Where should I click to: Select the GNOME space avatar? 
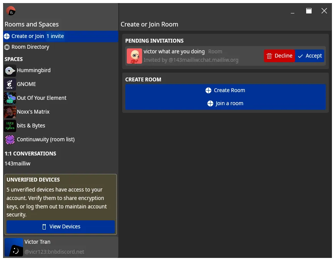10,84
